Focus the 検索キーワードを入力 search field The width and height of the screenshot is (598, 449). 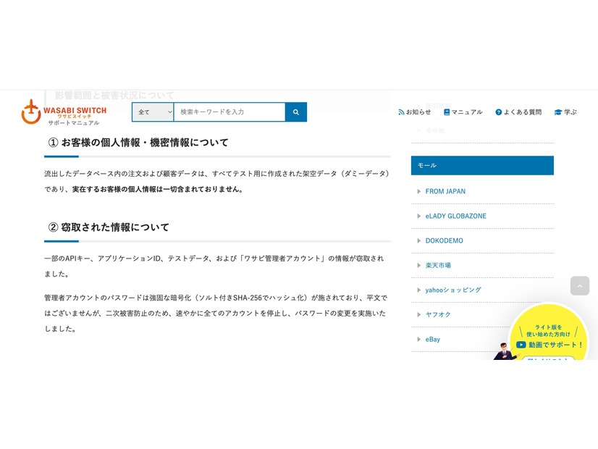coord(229,112)
